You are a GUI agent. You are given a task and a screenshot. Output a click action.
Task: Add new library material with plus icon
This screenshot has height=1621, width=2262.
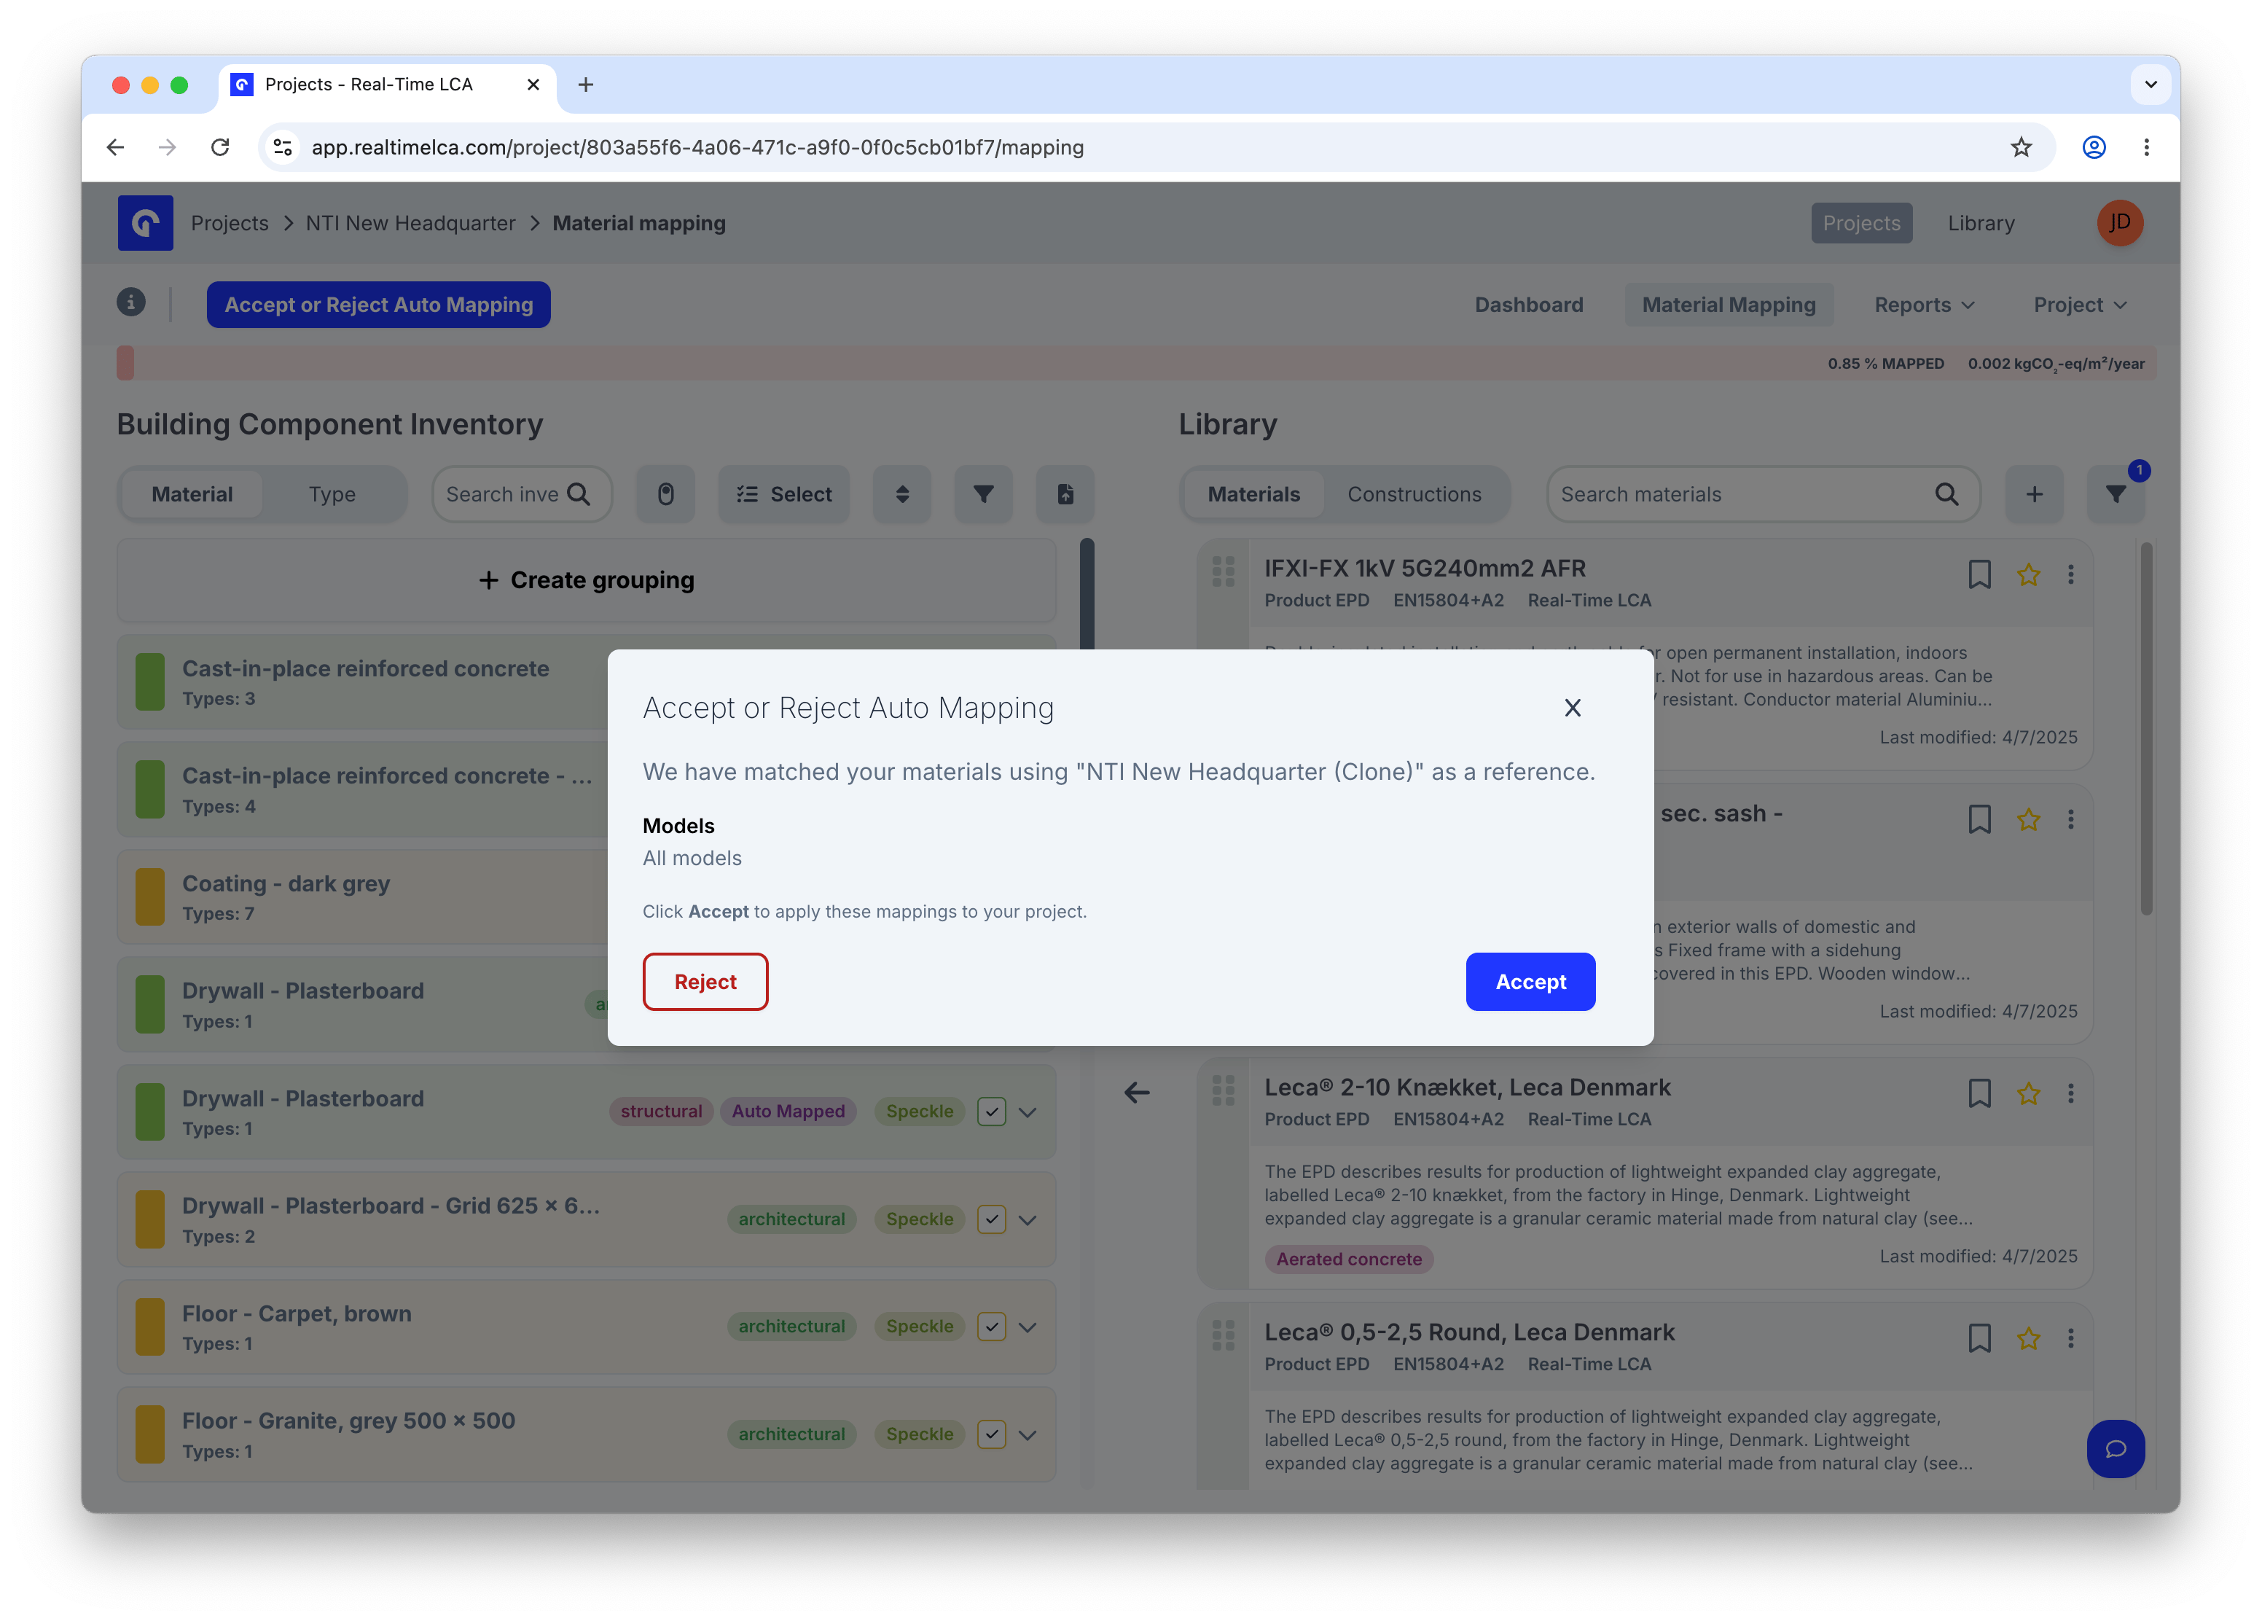tap(2034, 493)
